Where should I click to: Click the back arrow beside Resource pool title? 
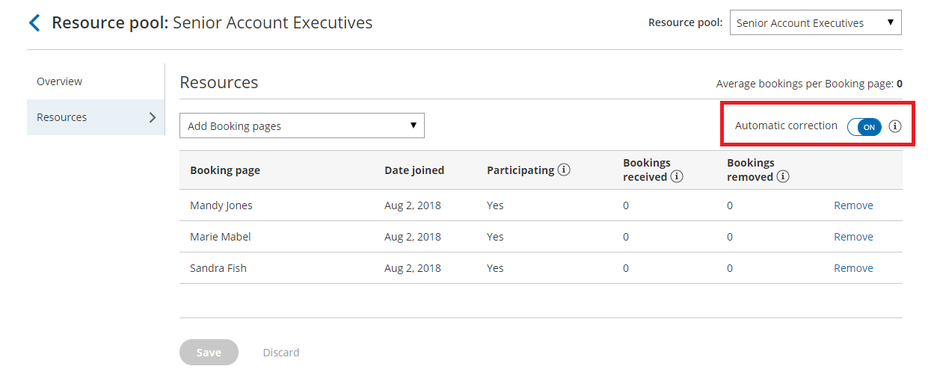pos(34,23)
